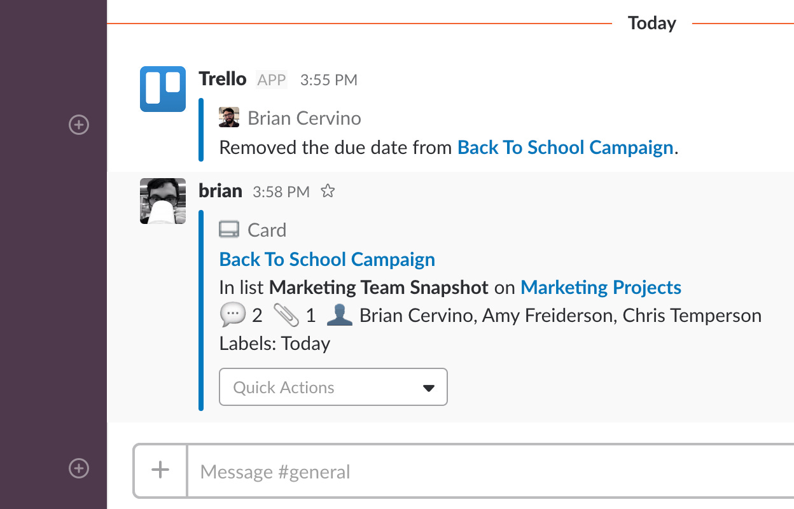Click the caret arrow on Quick Actions
794x509 pixels.
428,387
